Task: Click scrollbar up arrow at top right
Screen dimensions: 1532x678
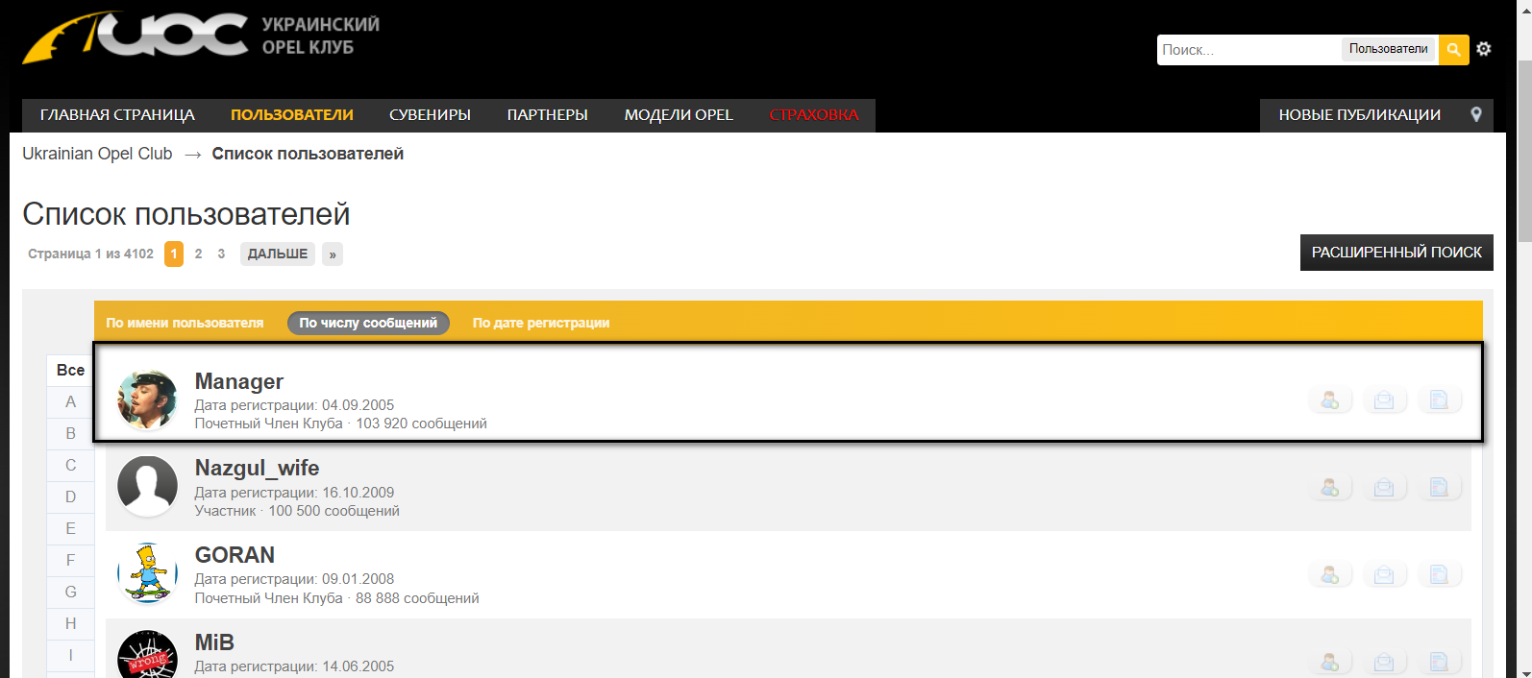Action: [1524, 8]
